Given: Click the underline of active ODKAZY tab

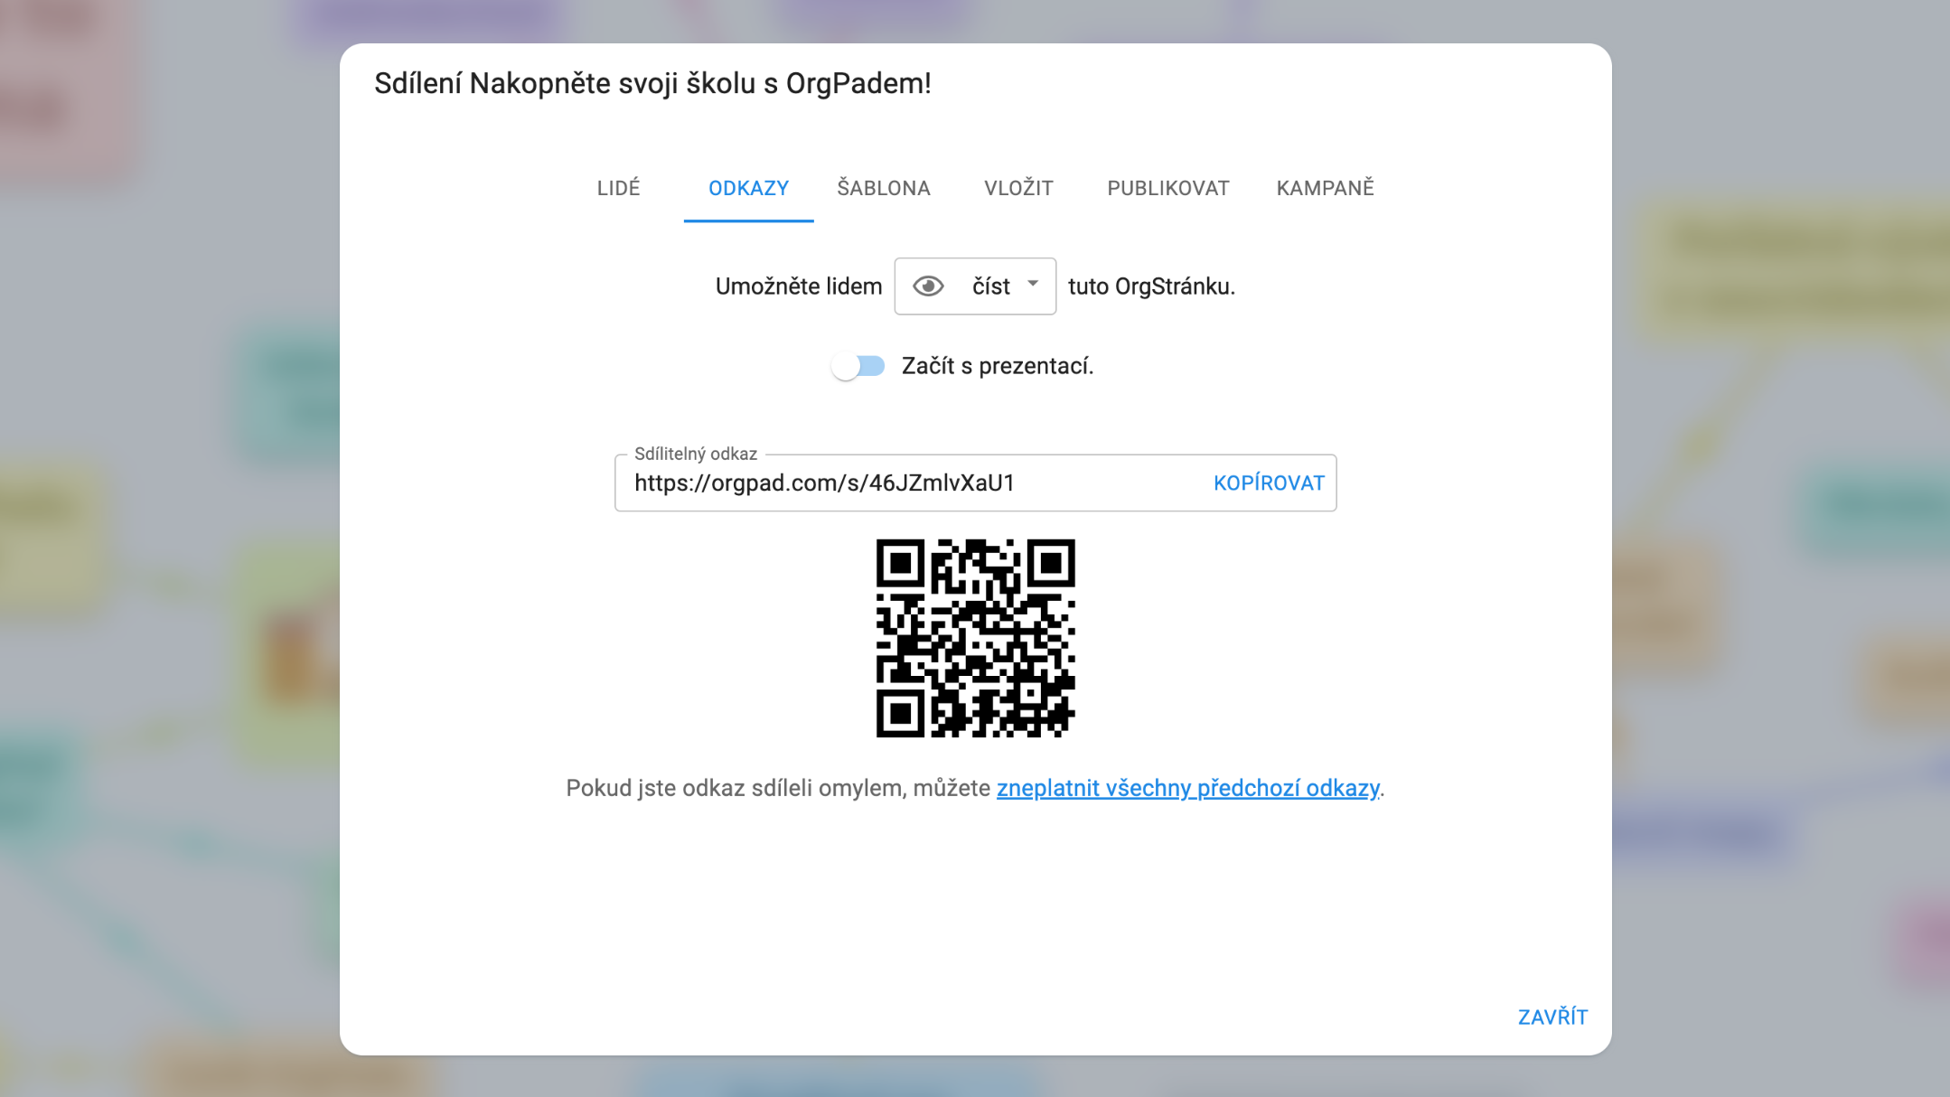Looking at the screenshot, I should (x=748, y=218).
